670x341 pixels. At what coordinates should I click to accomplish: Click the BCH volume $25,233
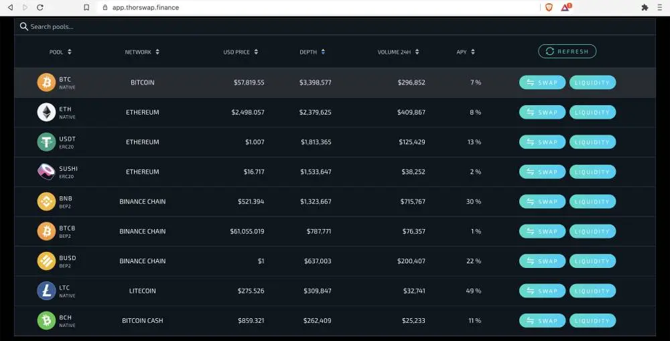pos(413,320)
